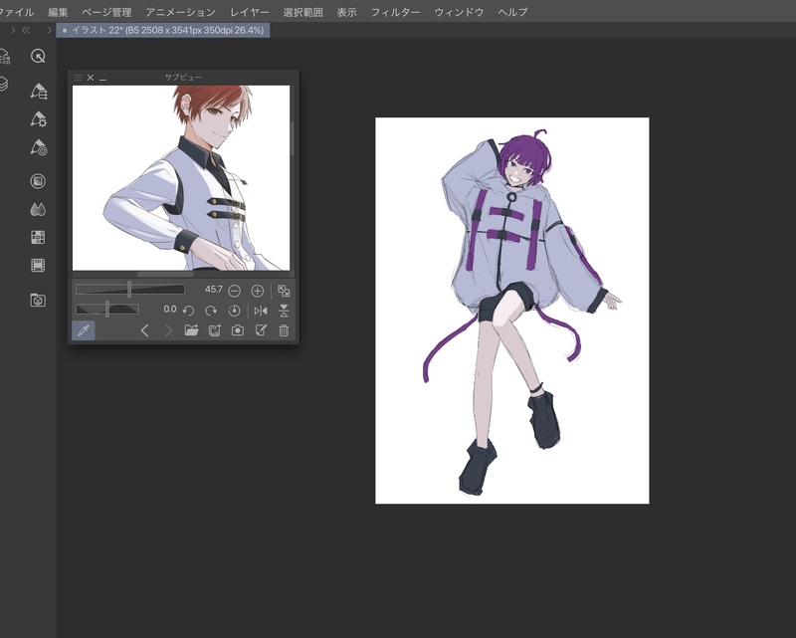Image resolution: width=796 pixels, height=638 pixels.
Task: Open the ウィンドウ menu
Action: (459, 12)
